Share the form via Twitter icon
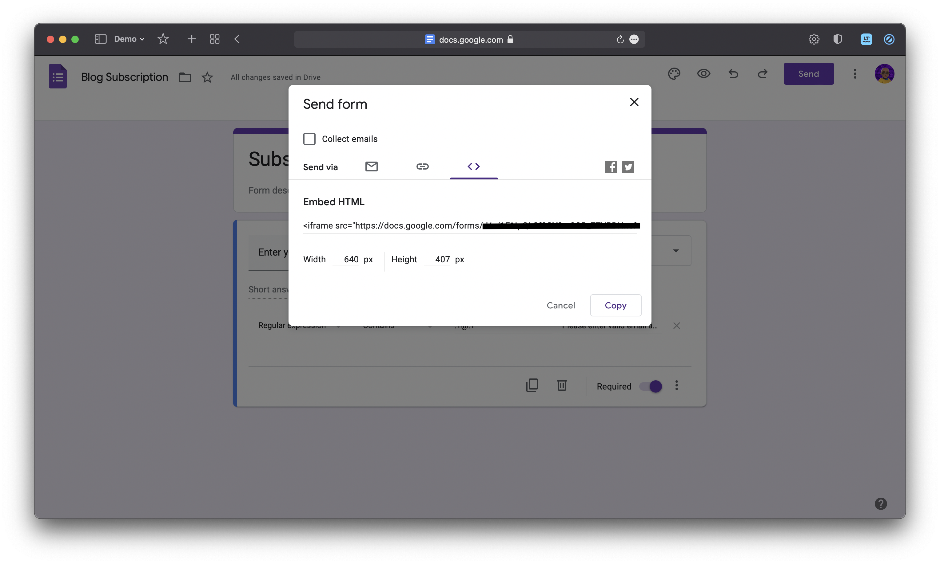 627,167
